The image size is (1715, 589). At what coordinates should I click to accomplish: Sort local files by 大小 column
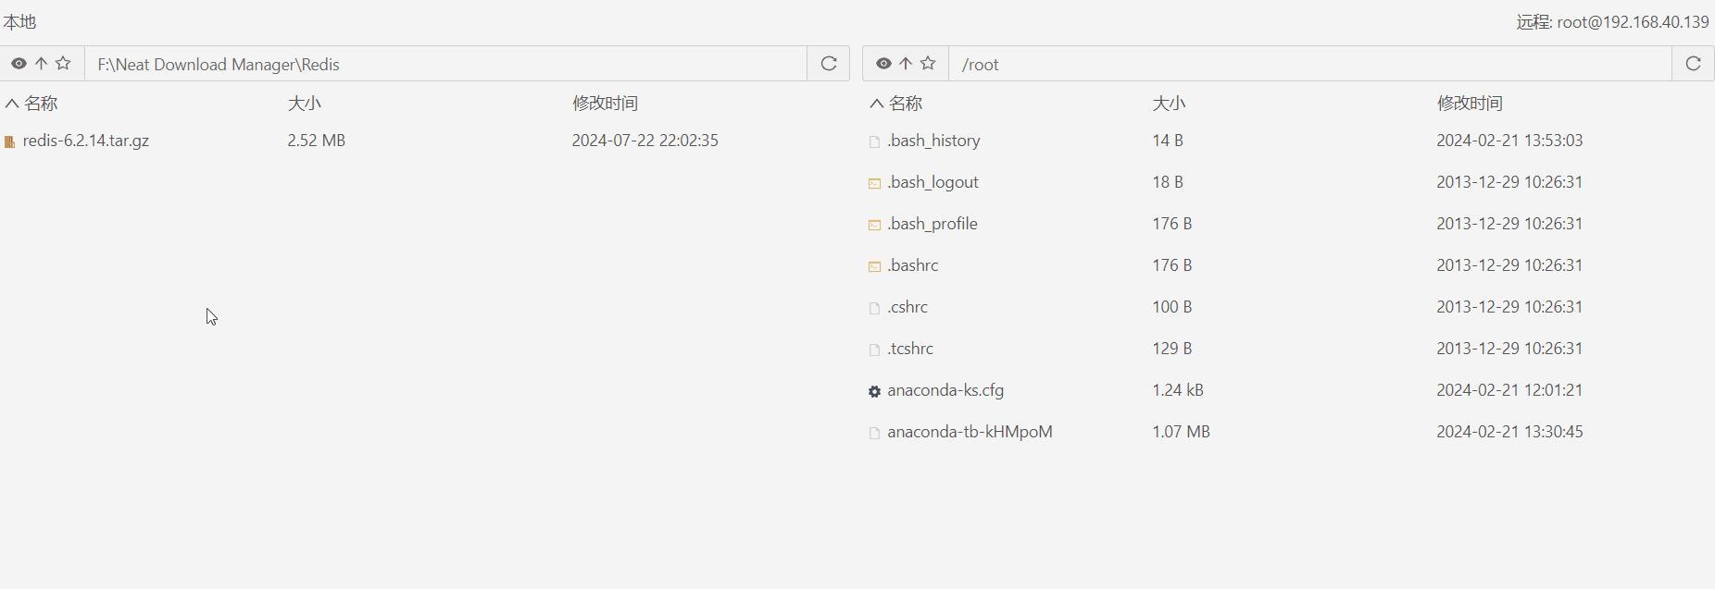[x=304, y=104]
